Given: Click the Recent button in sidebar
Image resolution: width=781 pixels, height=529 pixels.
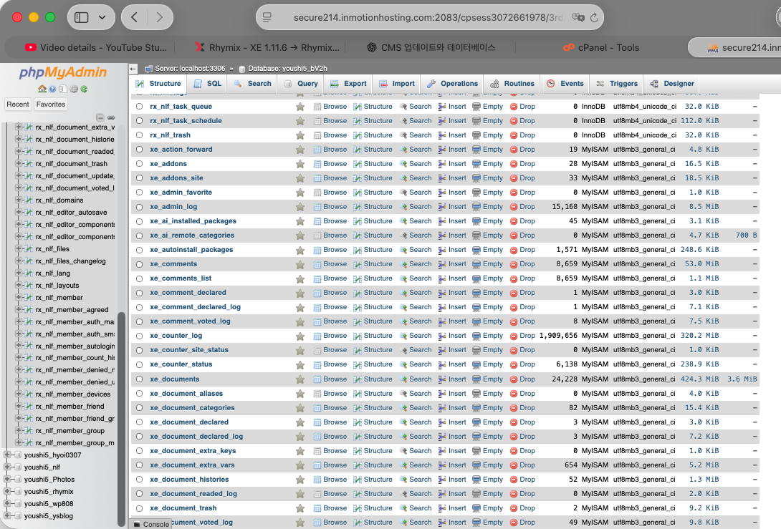Looking at the screenshot, I should pyautogui.click(x=18, y=105).
